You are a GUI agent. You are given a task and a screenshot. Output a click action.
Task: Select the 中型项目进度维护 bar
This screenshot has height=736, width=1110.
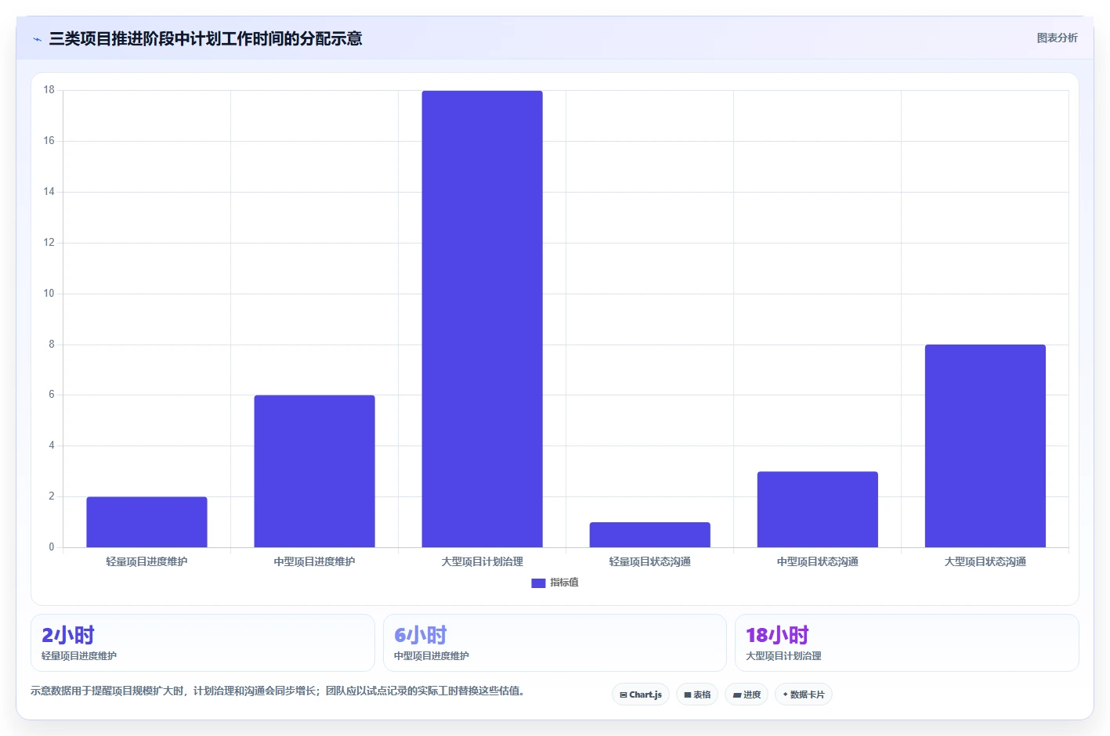[314, 471]
